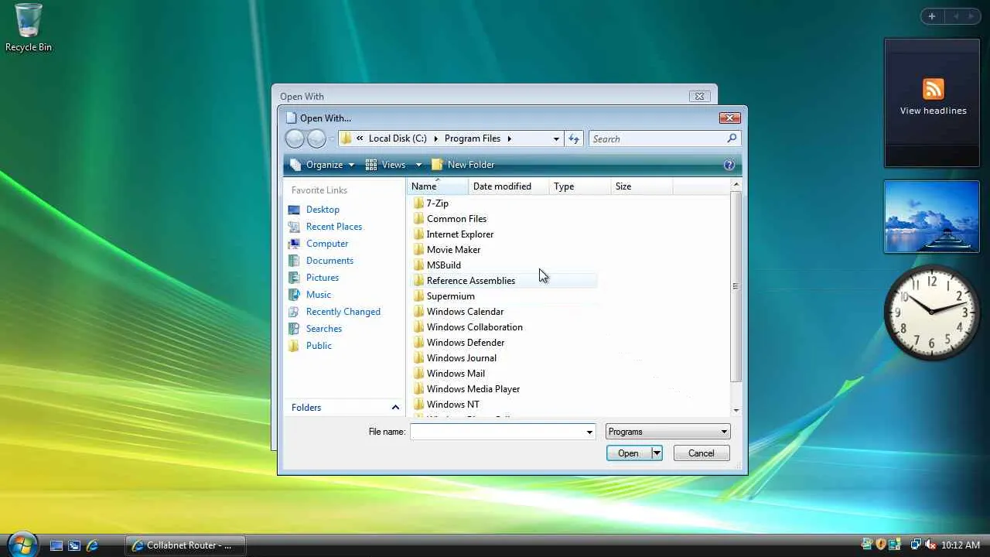Click the Search box in dialog
Screen dimensions: 990x557
click(657, 138)
